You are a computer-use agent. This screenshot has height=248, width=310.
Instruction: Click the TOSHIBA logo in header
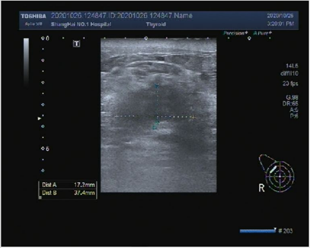(x=33, y=16)
